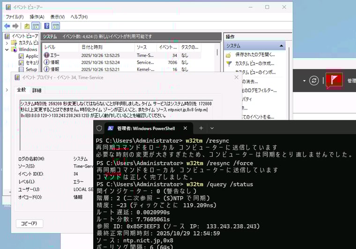
Task: Click the 操作 pane vertical scrollbar
Action: click(x=289, y=83)
